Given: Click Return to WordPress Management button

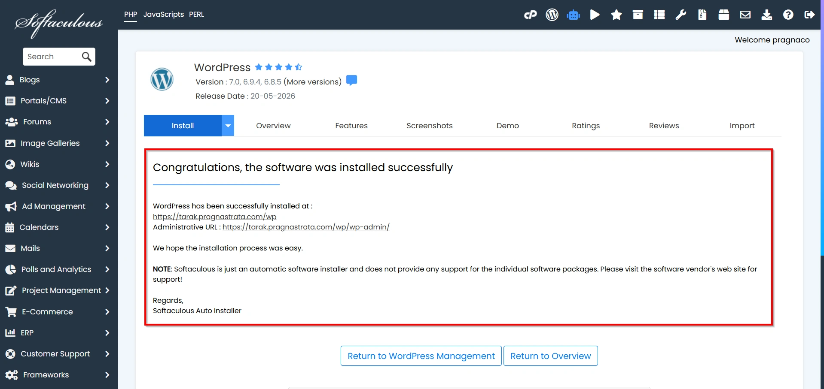Looking at the screenshot, I should click(x=421, y=356).
